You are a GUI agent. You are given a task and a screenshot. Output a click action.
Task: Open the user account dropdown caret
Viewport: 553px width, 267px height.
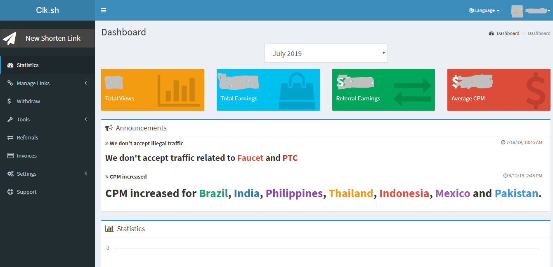[549, 11]
